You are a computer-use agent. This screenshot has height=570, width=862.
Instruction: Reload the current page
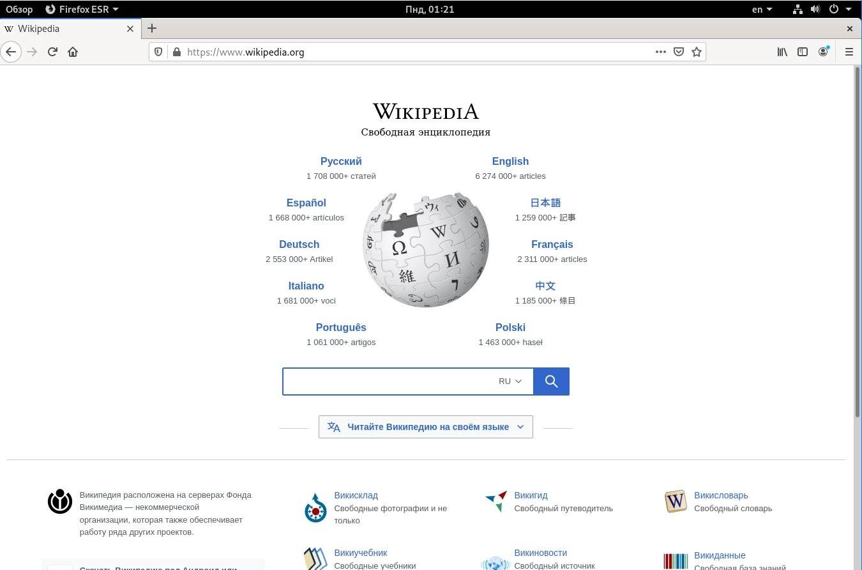[x=52, y=52]
